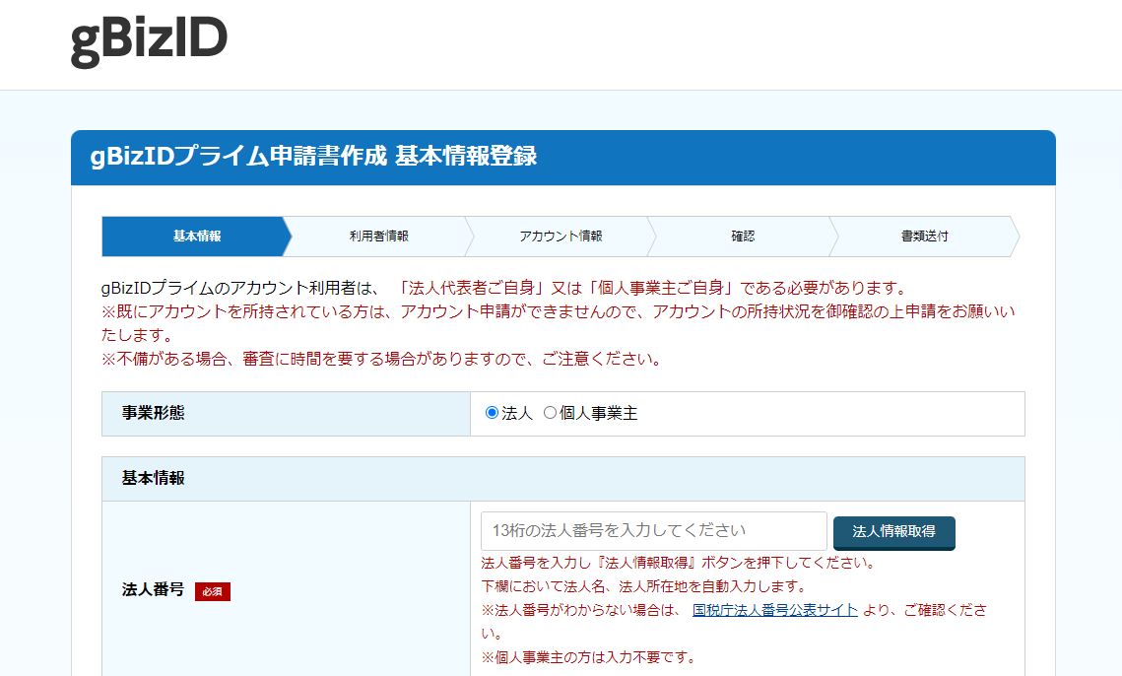Click the 利用者情報 step tab

tap(378, 237)
